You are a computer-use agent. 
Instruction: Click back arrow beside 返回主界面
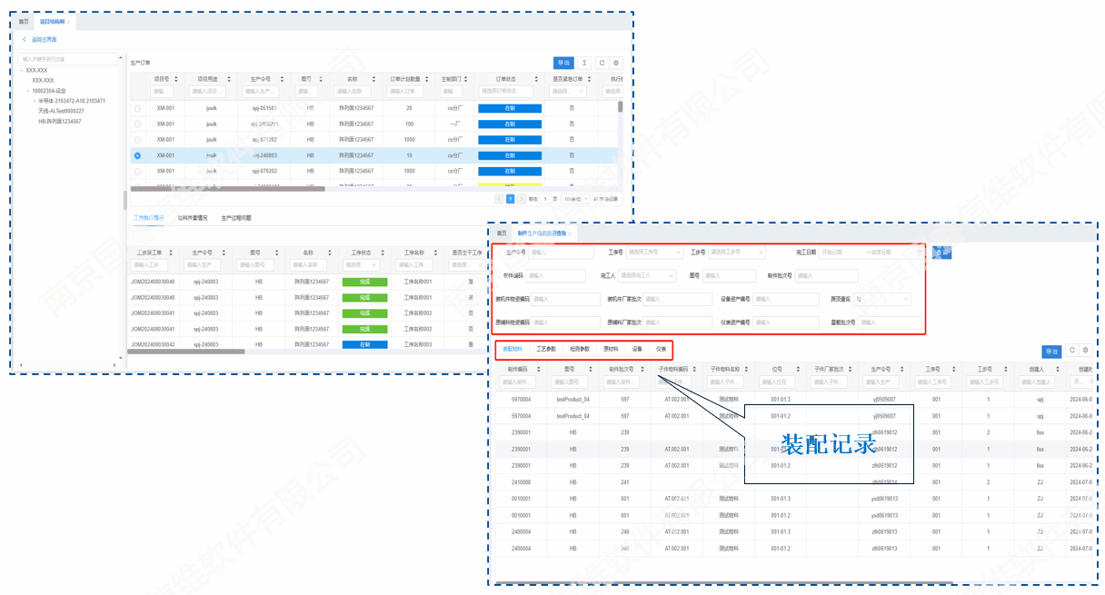[25, 40]
